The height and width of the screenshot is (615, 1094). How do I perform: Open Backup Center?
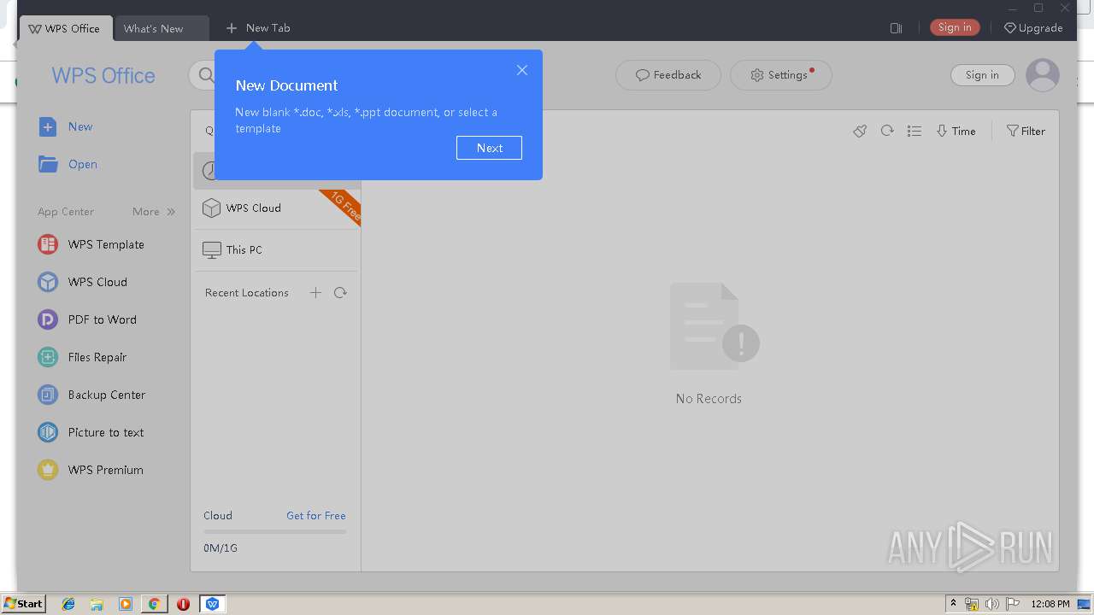[x=91, y=395]
